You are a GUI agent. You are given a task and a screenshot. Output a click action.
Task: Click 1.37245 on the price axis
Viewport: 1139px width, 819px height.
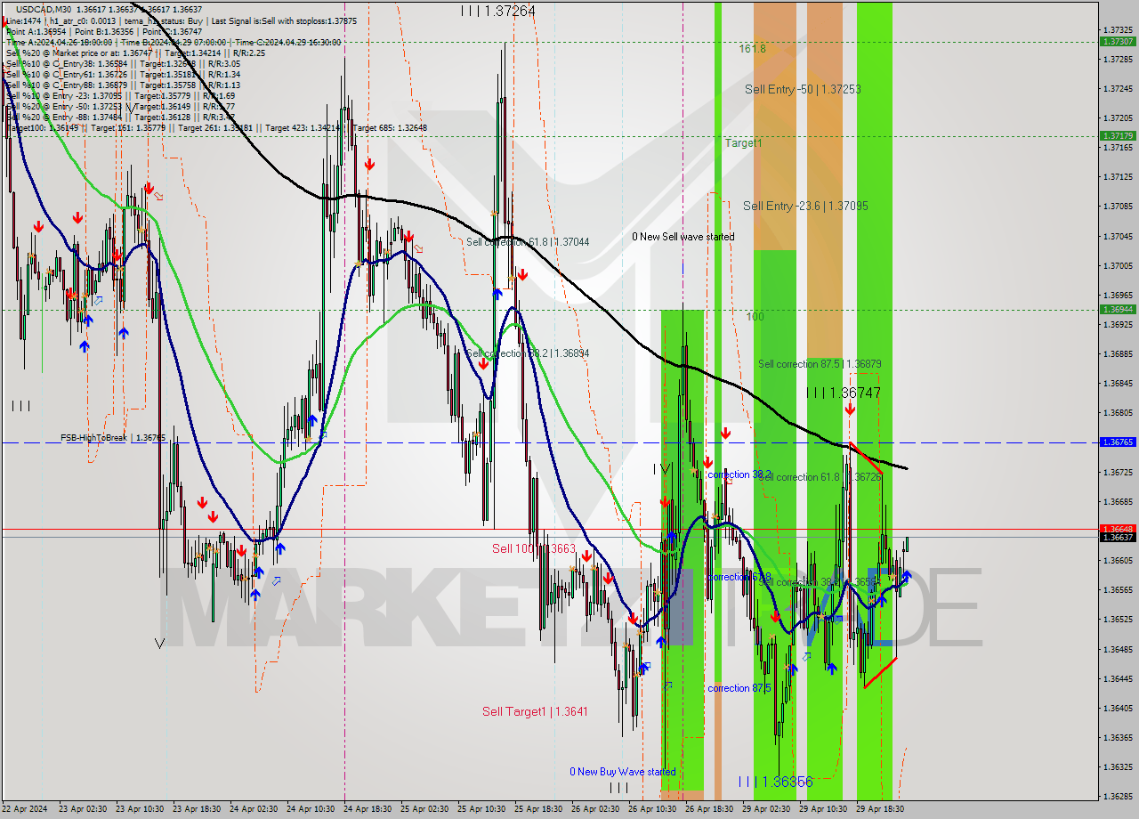pos(1117,88)
